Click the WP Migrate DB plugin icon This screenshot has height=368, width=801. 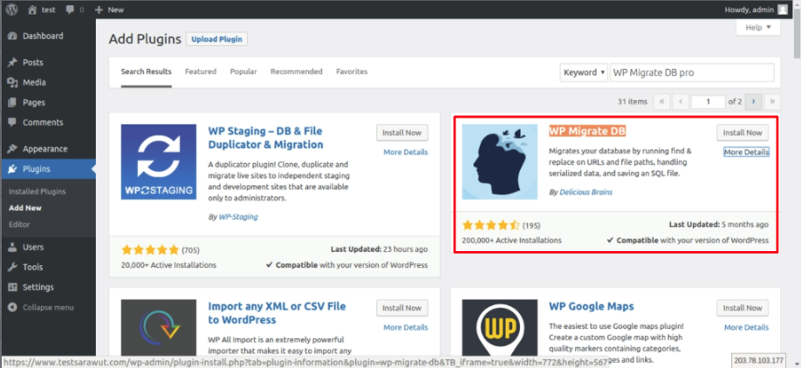click(499, 161)
